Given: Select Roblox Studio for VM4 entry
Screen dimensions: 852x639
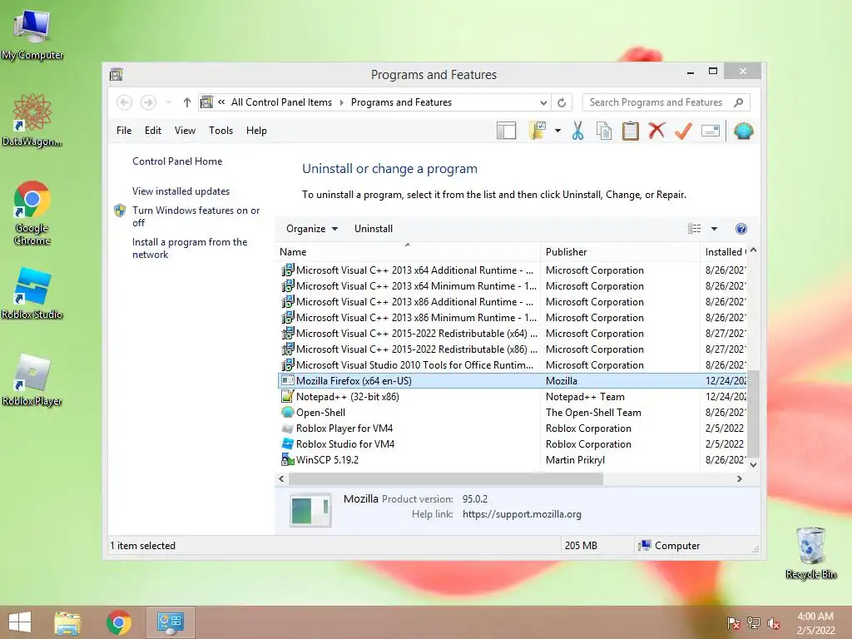Looking at the screenshot, I should (513, 444).
